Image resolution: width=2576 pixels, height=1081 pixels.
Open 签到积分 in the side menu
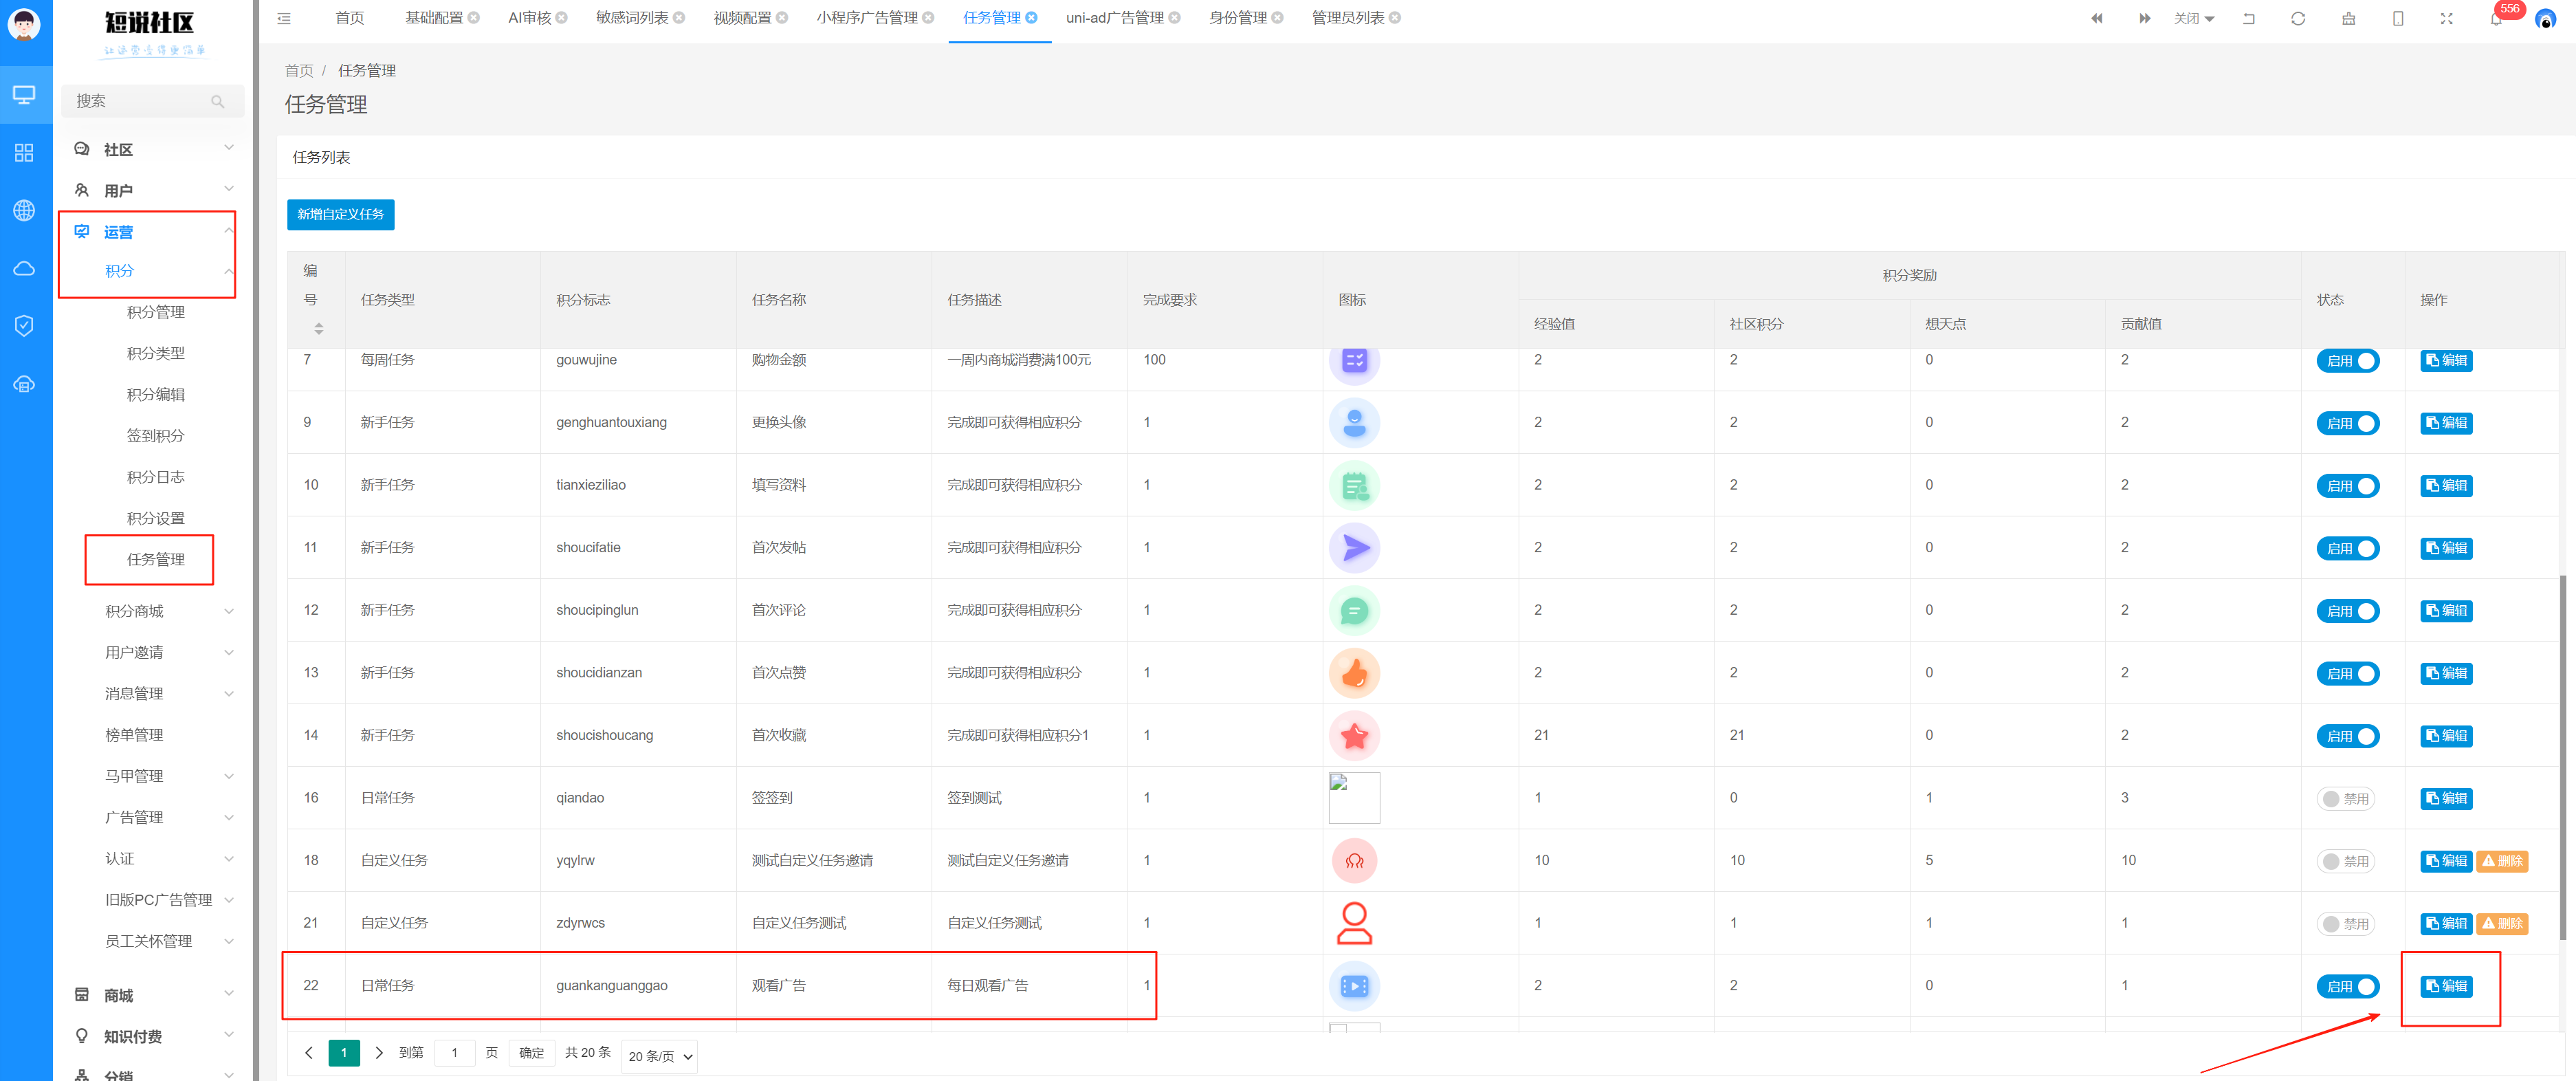[x=155, y=436]
